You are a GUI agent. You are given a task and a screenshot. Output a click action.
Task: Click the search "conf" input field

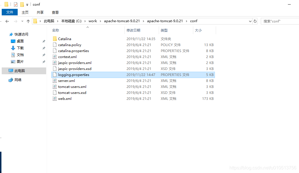[x=280, y=21]
